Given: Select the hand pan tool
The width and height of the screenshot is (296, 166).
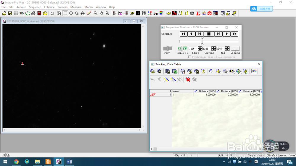Looking at the screenshot, I should (x=101, y=13).
